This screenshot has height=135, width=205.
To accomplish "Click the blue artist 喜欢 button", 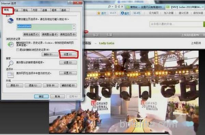I will (x=125, y=13).
